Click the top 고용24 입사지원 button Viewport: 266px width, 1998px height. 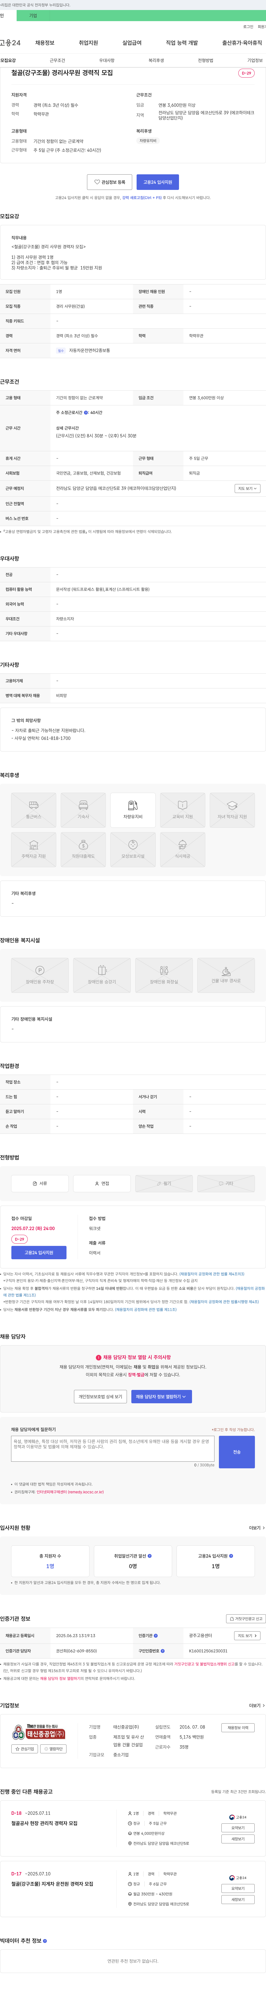coord(158,182)
